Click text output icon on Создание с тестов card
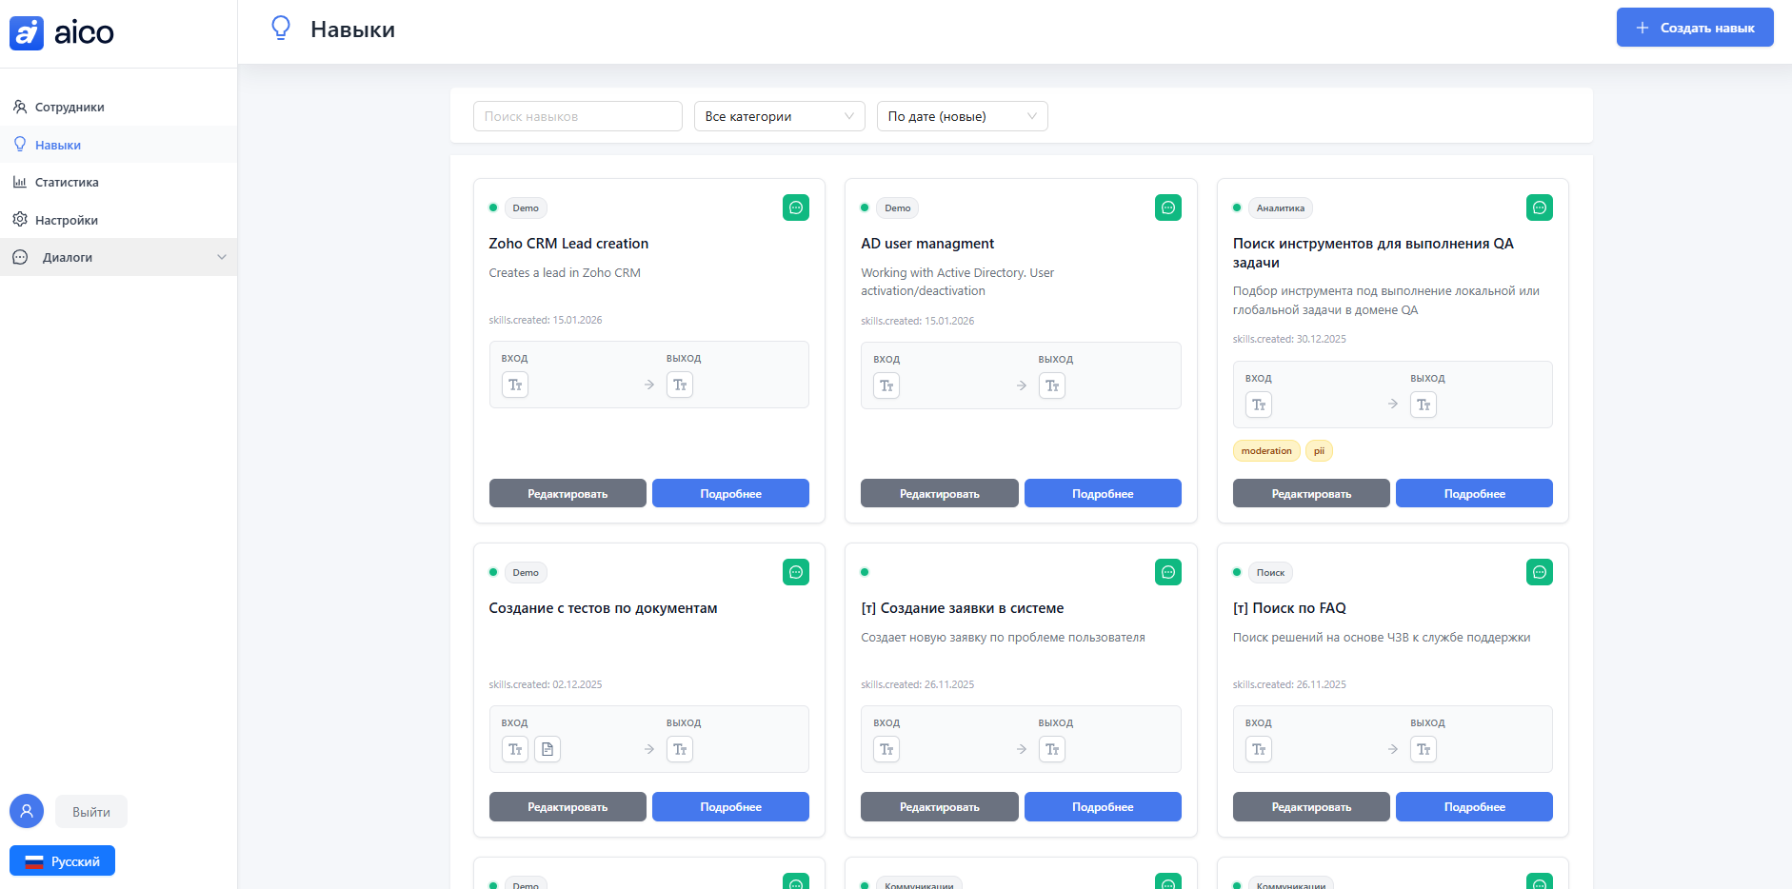 click(680, 749)
